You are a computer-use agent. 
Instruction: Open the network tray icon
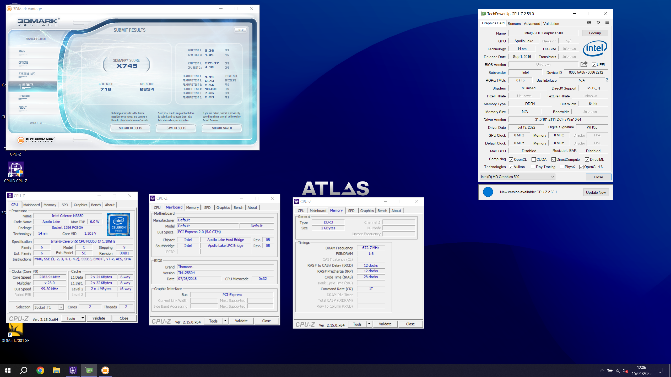(x=618, y=370)
